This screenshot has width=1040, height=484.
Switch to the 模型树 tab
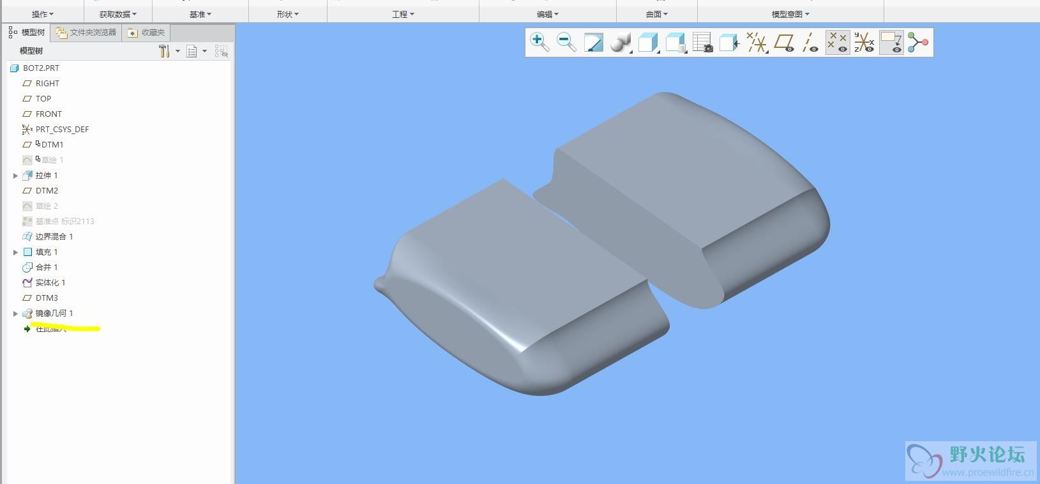coord(27,32)
